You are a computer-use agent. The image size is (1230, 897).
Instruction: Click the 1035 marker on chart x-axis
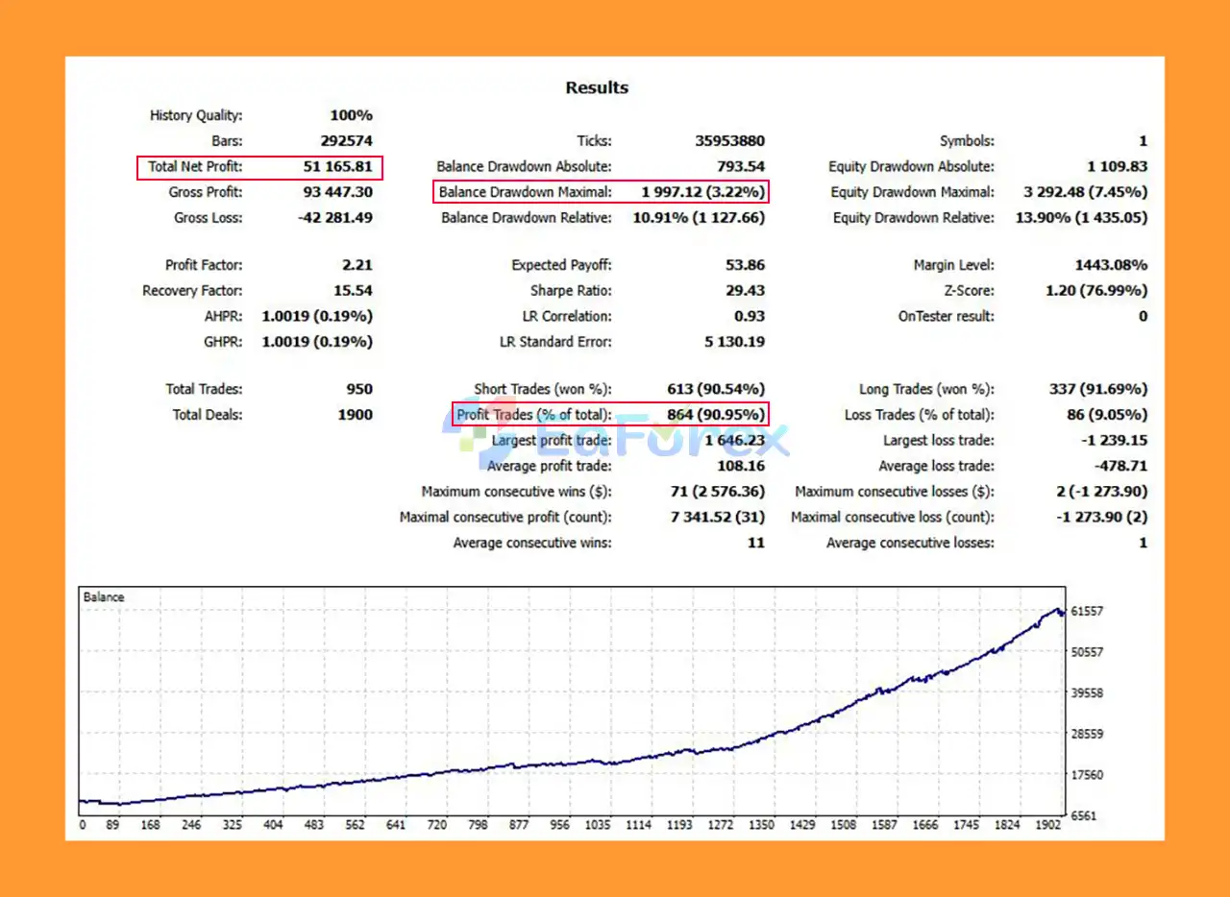click(598, 825)
